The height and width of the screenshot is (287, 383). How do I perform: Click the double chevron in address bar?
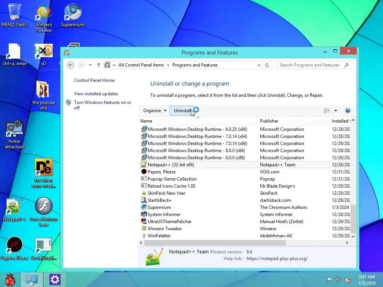[x=114, y=65]
